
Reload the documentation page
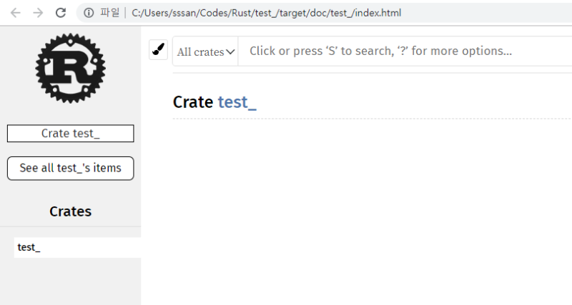click(61, 13)
